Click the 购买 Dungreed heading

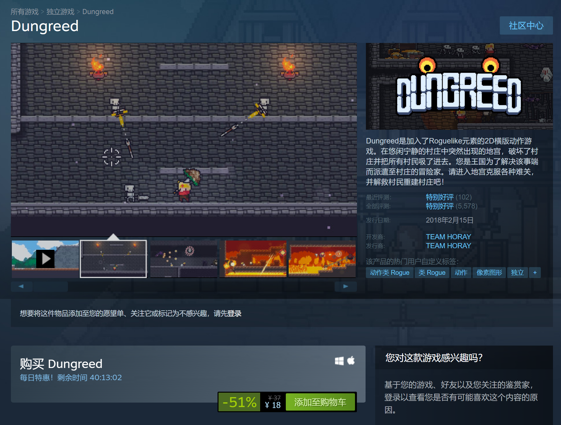click(61, 364)
